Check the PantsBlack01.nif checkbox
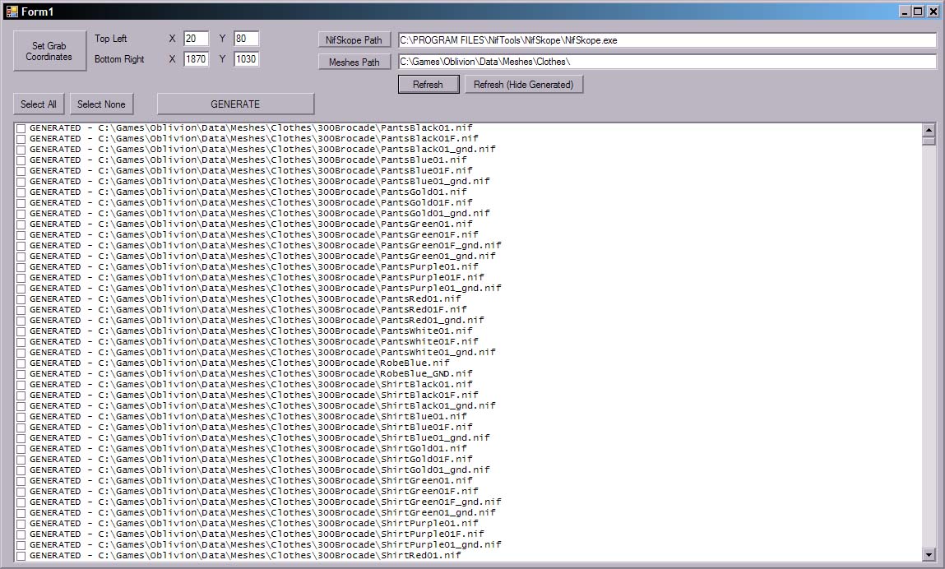 coord(21,128)
